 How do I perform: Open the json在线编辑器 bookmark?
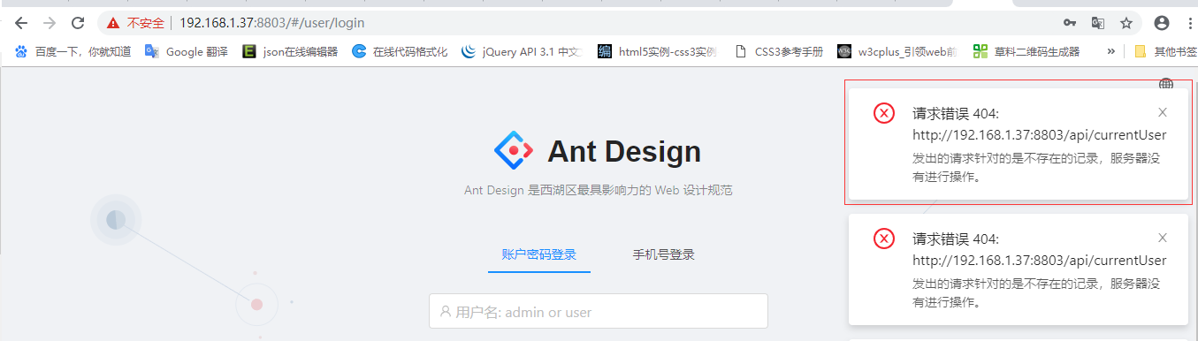pyautogui.click(x=290, y=51)
